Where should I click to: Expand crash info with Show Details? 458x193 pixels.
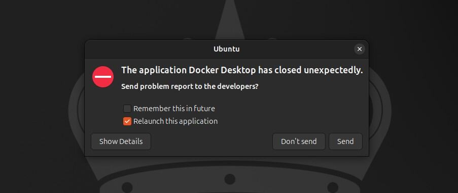(x=121, y=141)
